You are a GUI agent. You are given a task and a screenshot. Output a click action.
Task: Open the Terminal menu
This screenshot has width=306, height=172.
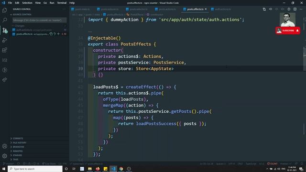pos(62,3)
